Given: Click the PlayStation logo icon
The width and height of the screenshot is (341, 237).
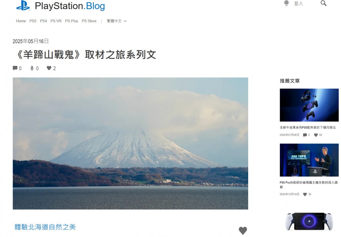Looking at the screenshot, I should click(23, 6).
